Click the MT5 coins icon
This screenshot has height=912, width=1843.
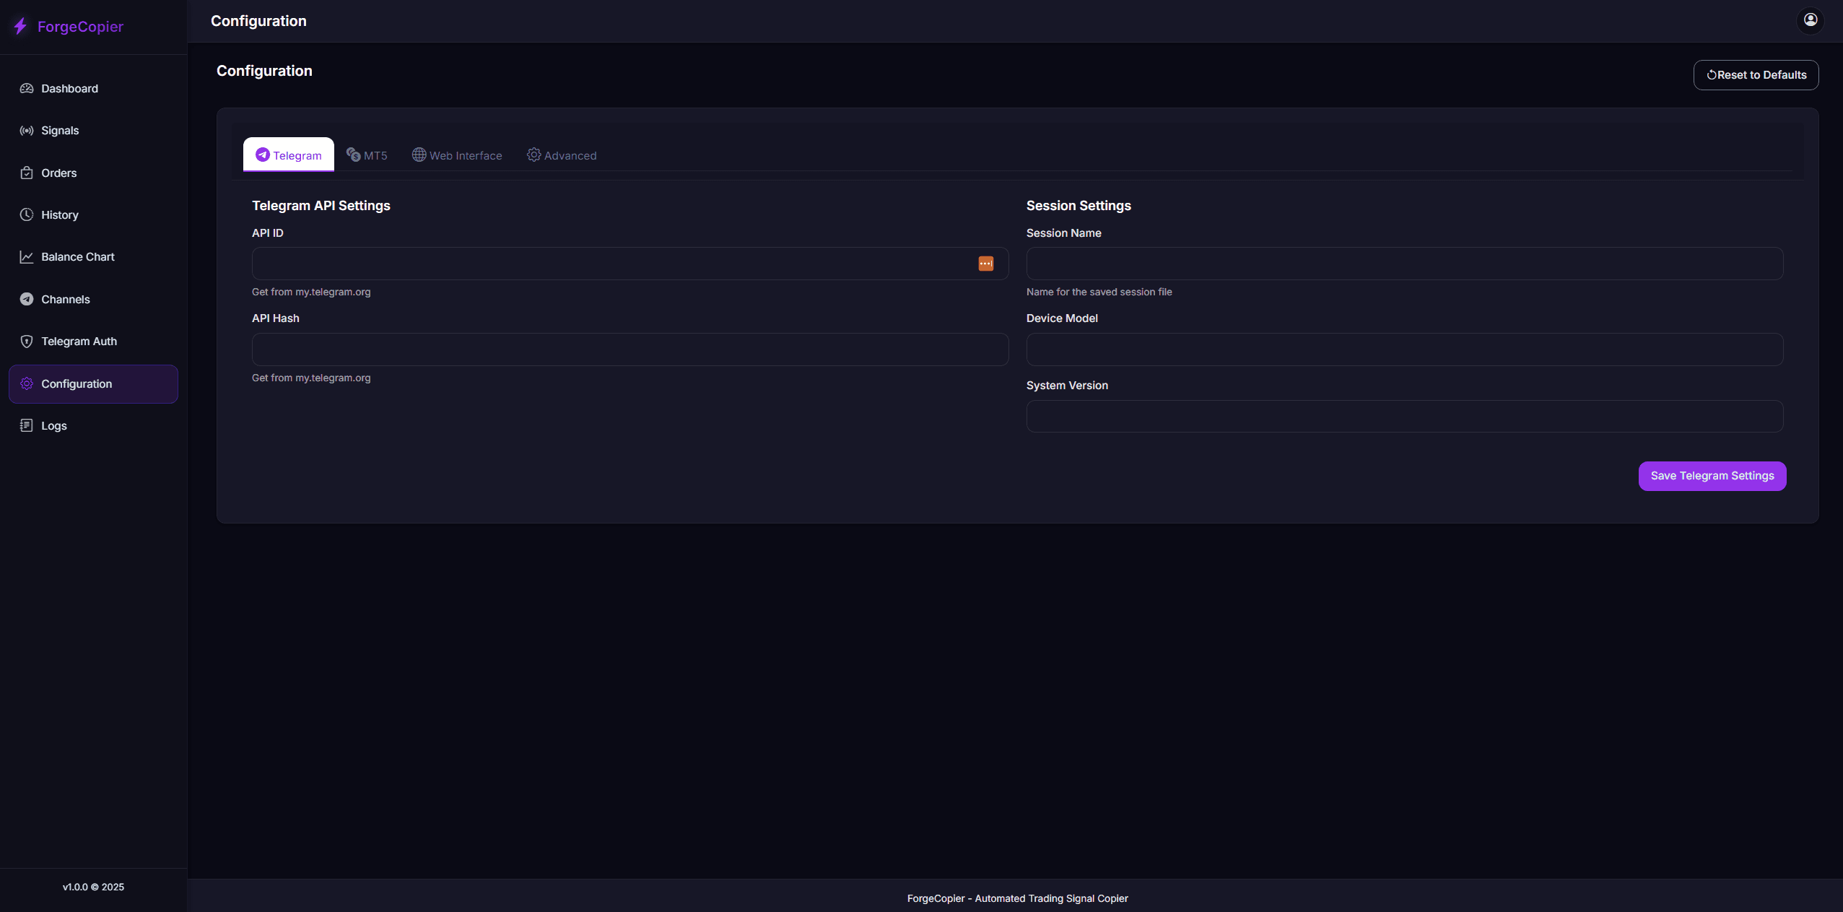[353, 155]
